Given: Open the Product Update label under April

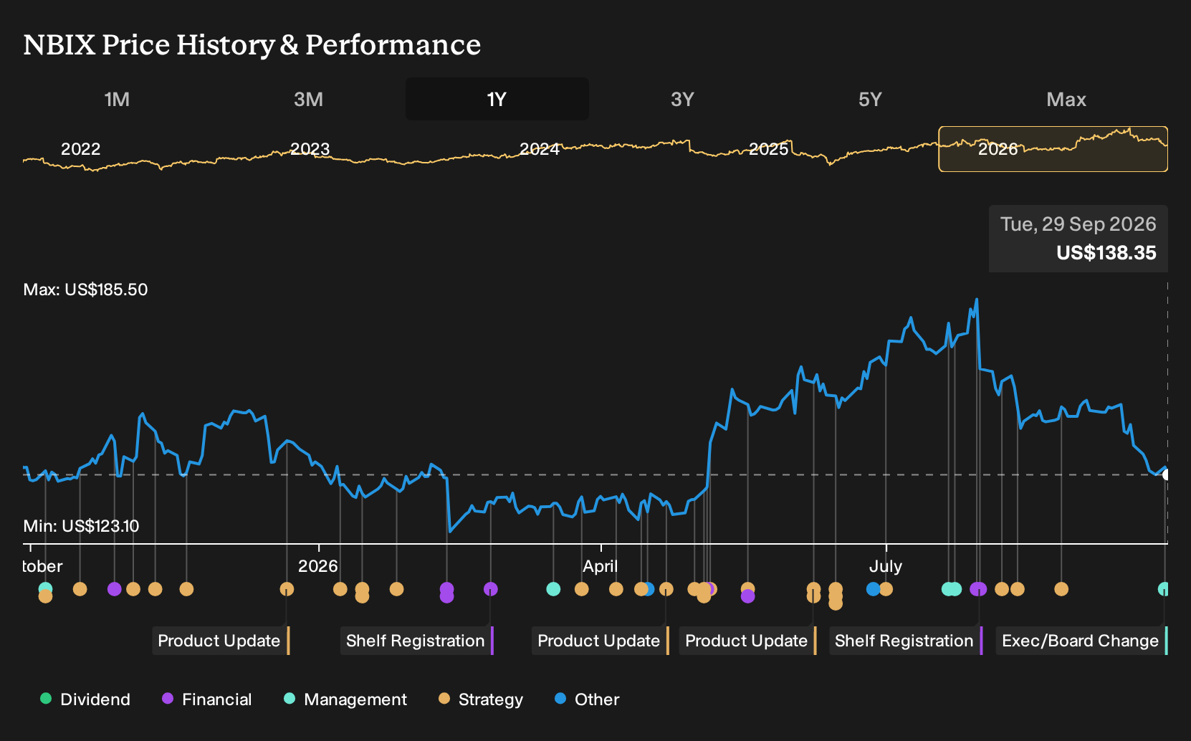Looking at the screenshot, I should point(600,641).
